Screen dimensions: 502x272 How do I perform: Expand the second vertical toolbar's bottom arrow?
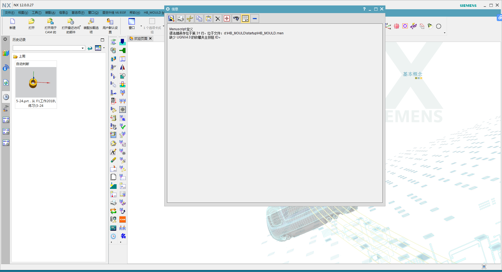(121, 242)
